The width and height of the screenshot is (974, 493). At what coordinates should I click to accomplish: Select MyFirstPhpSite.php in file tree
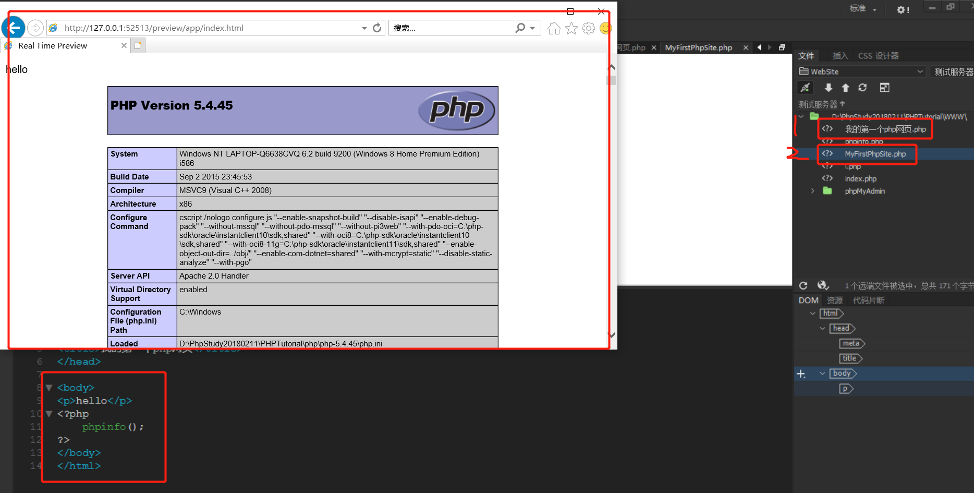coord(875,154)
